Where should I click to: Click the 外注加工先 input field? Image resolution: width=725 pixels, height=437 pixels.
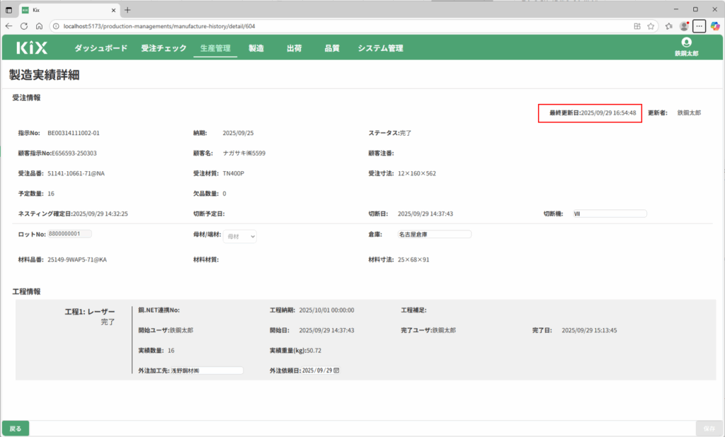[x=206, y=370]
